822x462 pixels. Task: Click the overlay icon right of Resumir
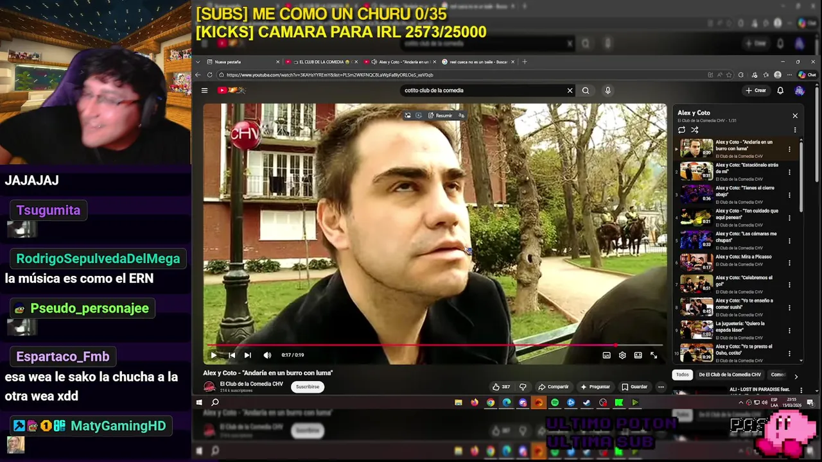[x=461, y=116]
